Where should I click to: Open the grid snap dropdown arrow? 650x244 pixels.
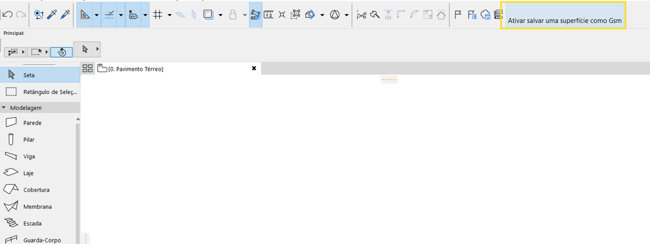click(170, 15)
